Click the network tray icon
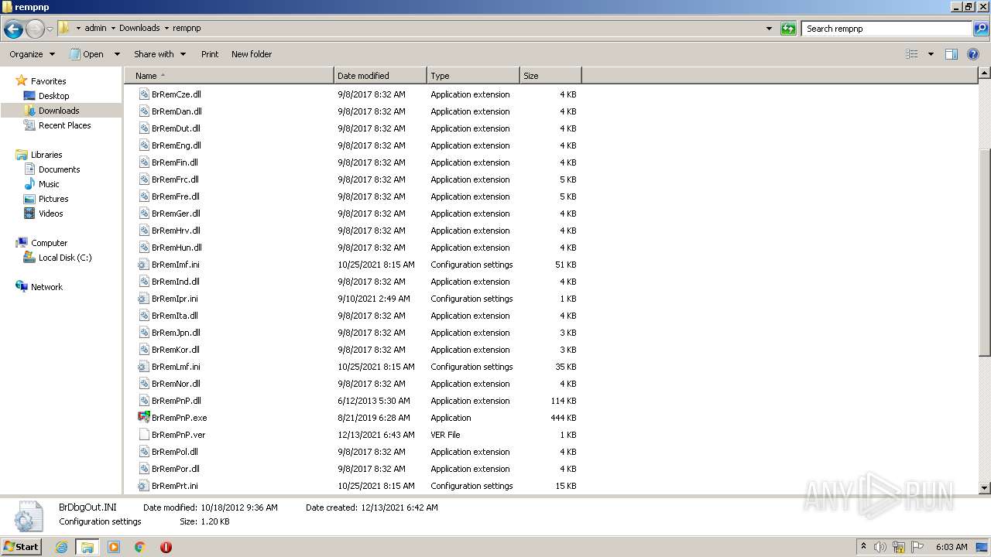This screenshot has width=991, height=557. pyautogui.click(x=899, y=547)
